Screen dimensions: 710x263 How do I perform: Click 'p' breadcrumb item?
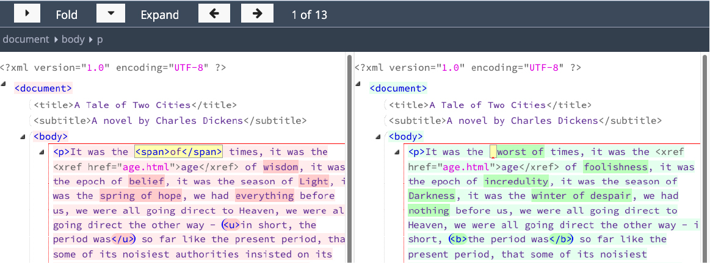point(100,39)
